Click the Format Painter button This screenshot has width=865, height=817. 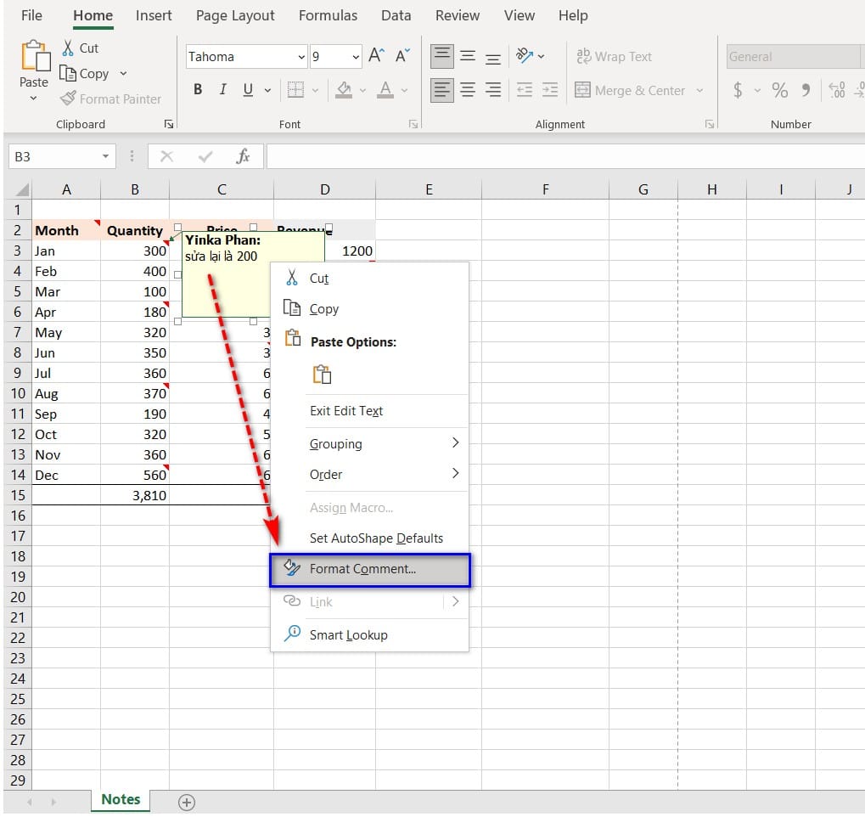[x=110, y=99]
